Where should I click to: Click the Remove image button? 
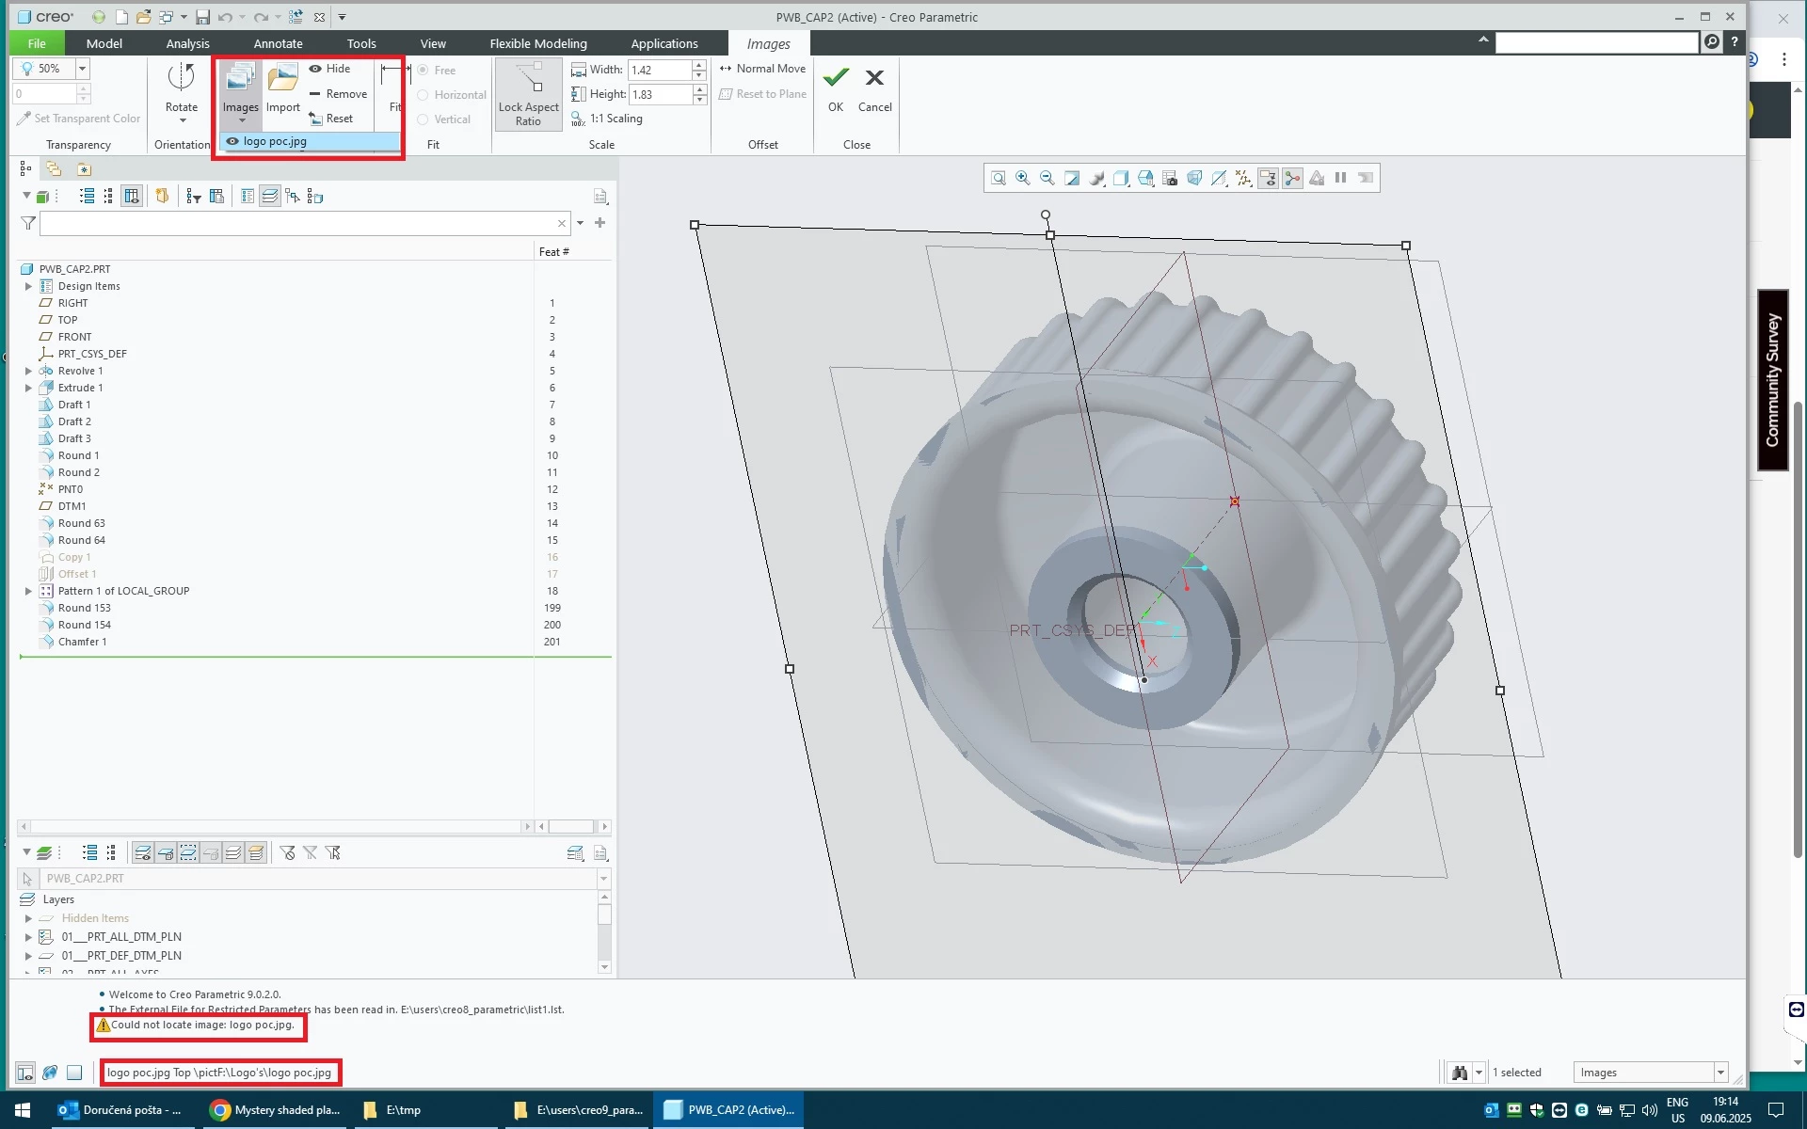click(x=338, y=94)
